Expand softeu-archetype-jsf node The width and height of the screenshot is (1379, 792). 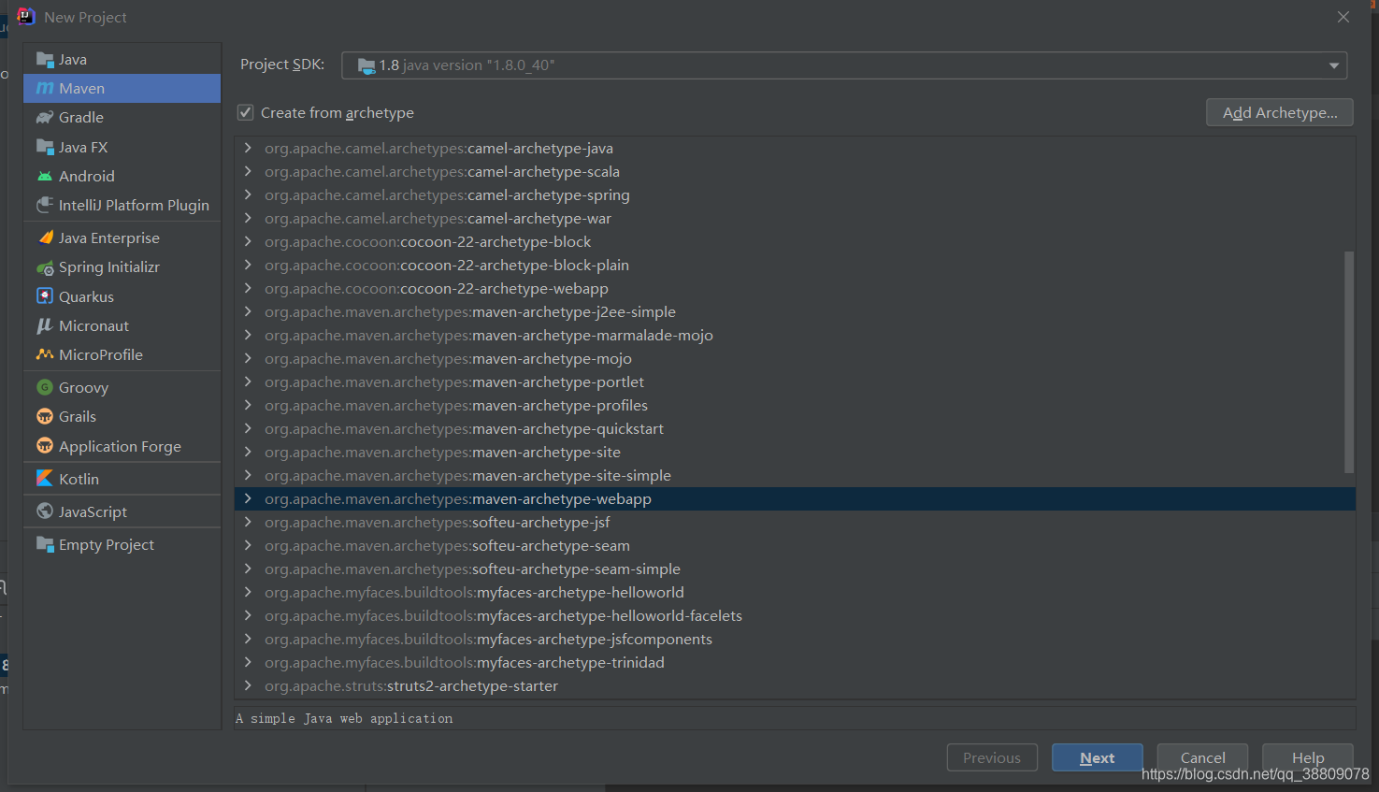(248, 522)
